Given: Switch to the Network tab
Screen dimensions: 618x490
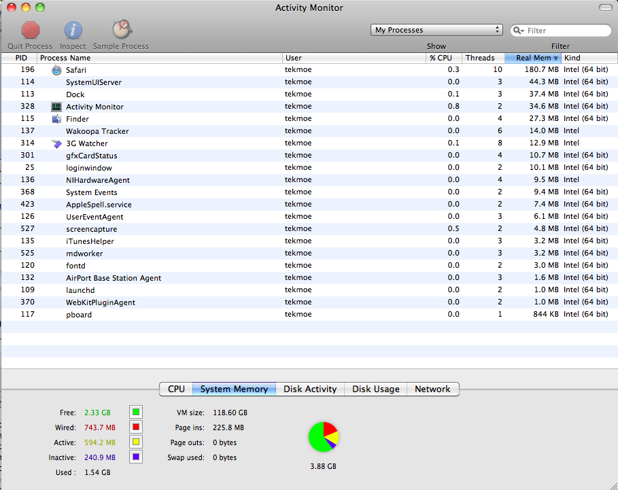Looking at the screenshot, I should (x=432, y=389).
